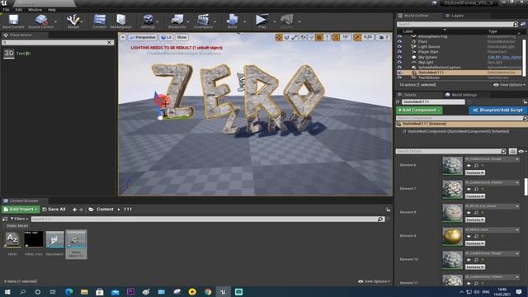Screen dimensions: 528x297
Task: Open rotation snap value 10° dropdown
Action: (346, 37)
